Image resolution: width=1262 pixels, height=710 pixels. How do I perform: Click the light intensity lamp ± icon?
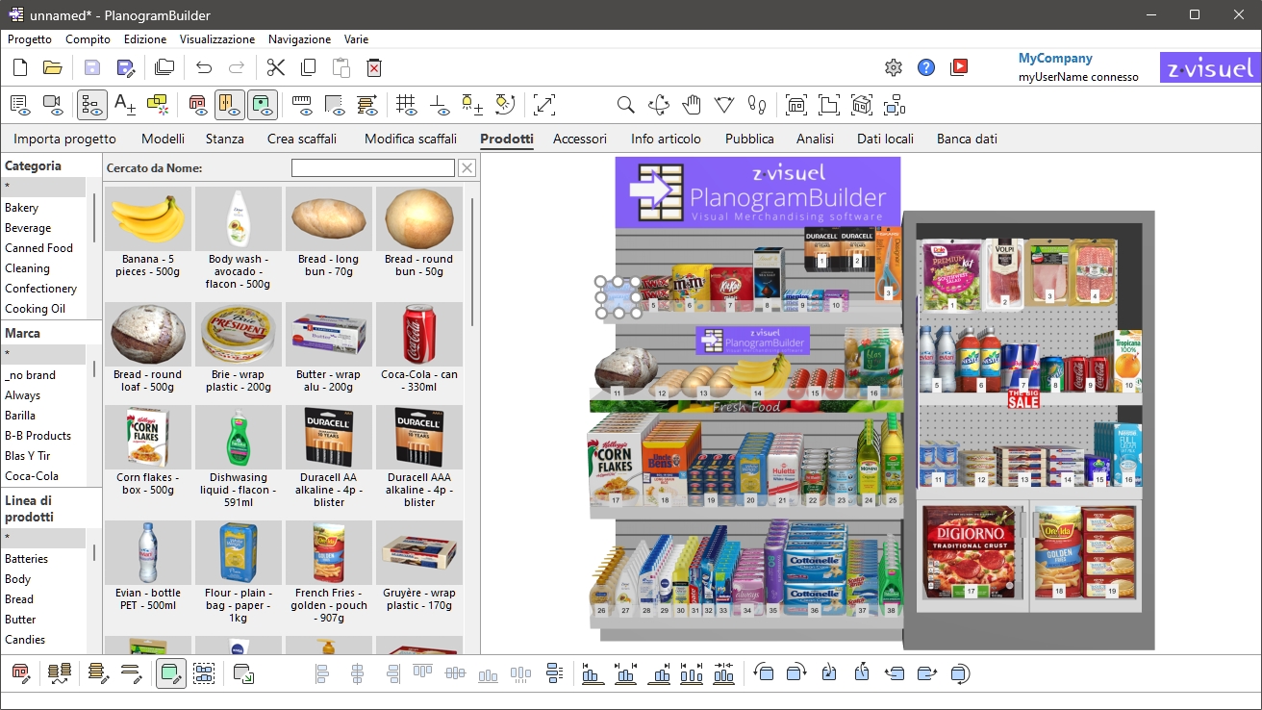coord(472,105)
